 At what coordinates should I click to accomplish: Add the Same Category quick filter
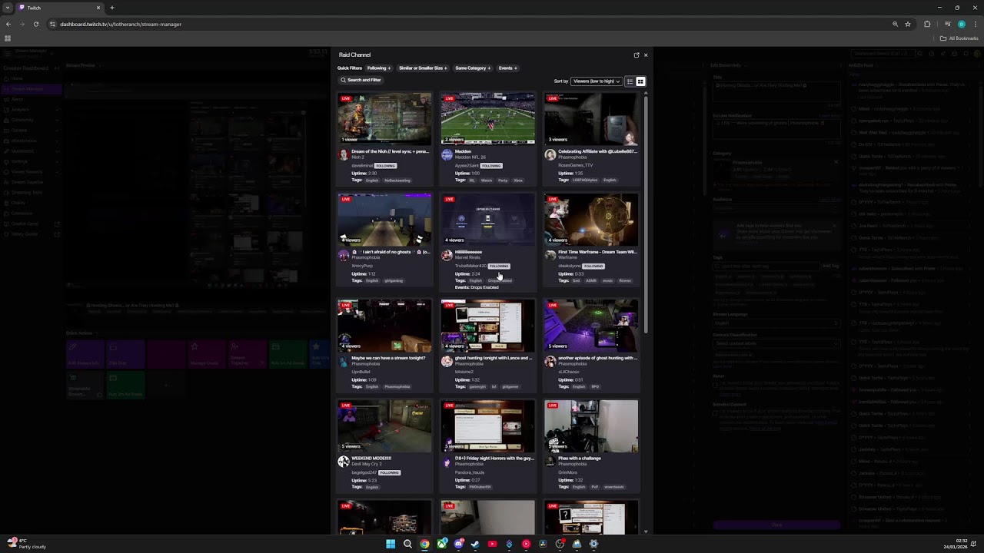click(x=473, y=68)
